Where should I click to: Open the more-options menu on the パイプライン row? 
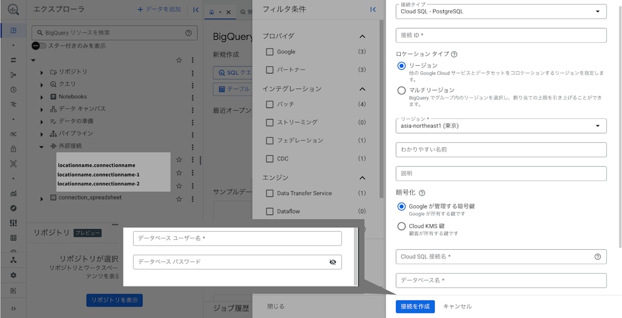click(193, 134)
